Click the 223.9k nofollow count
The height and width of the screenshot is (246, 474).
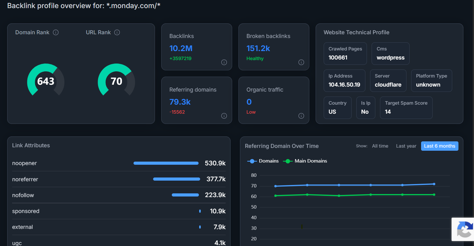tap(215, 195)
